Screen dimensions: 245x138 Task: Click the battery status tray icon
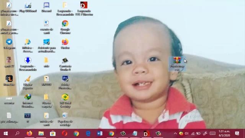pyautogui.click(x=198, y=133)
